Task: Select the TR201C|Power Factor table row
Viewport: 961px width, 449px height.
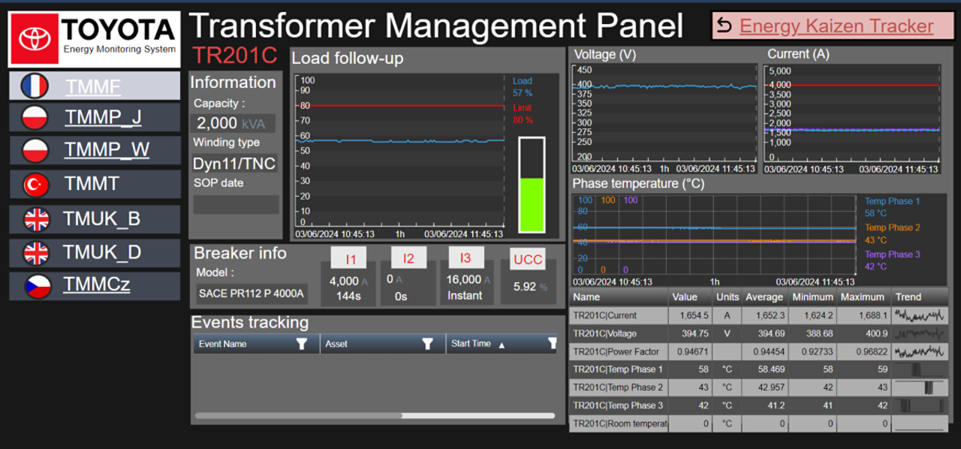Action: coord(758,351)
